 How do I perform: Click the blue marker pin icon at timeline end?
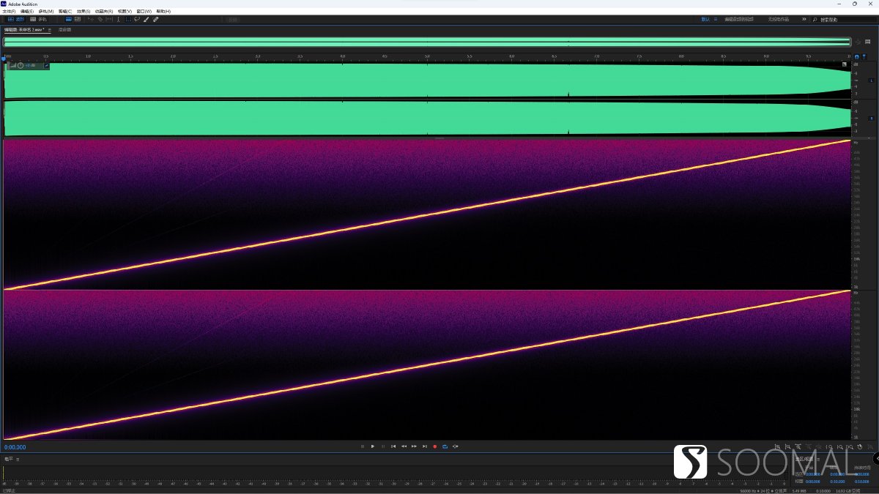(864, 56)
